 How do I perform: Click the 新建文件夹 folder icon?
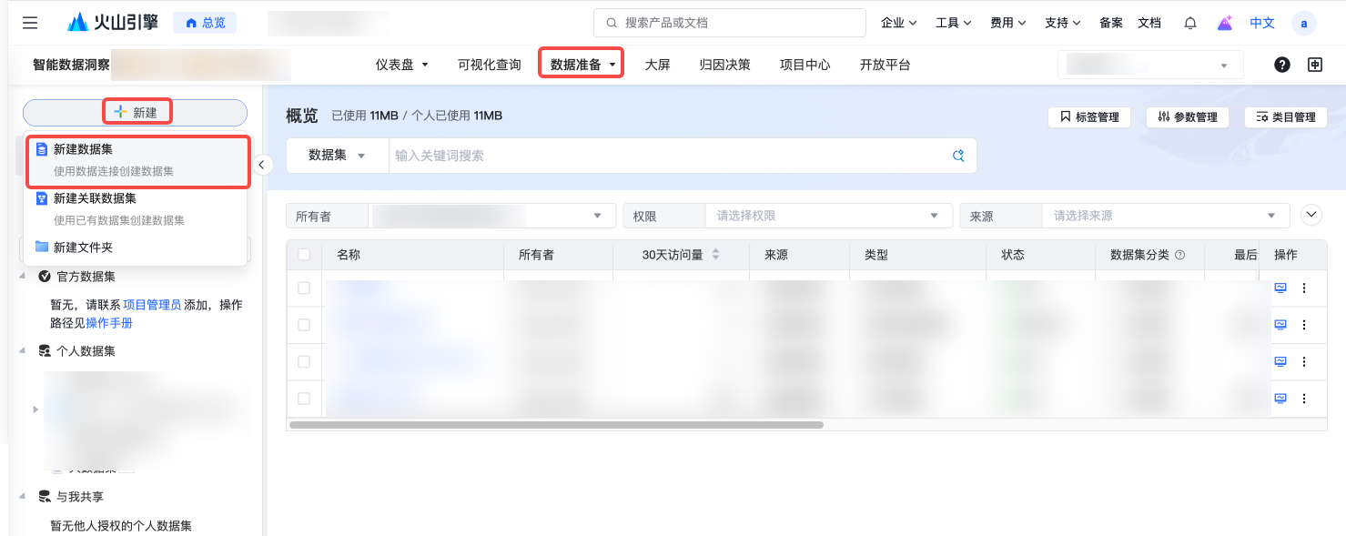point(41,247)
